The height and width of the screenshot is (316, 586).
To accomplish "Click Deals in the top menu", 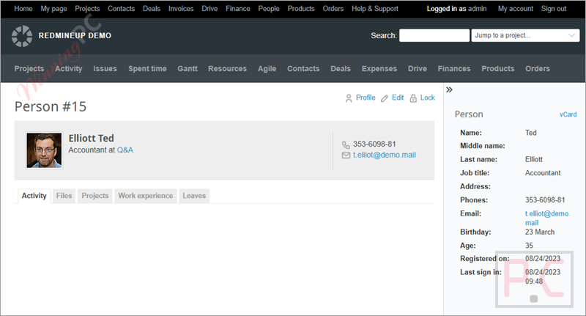I will [x=152, y=9].
